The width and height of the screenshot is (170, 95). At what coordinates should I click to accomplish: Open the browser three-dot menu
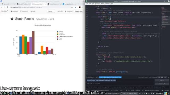click(x=83, y=7)
